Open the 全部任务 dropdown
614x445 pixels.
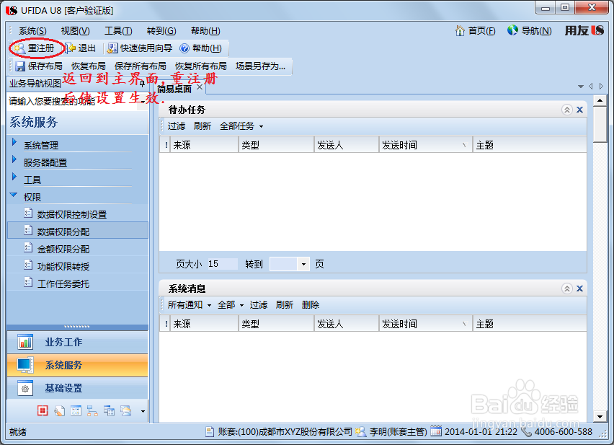(x=241, y=126)
